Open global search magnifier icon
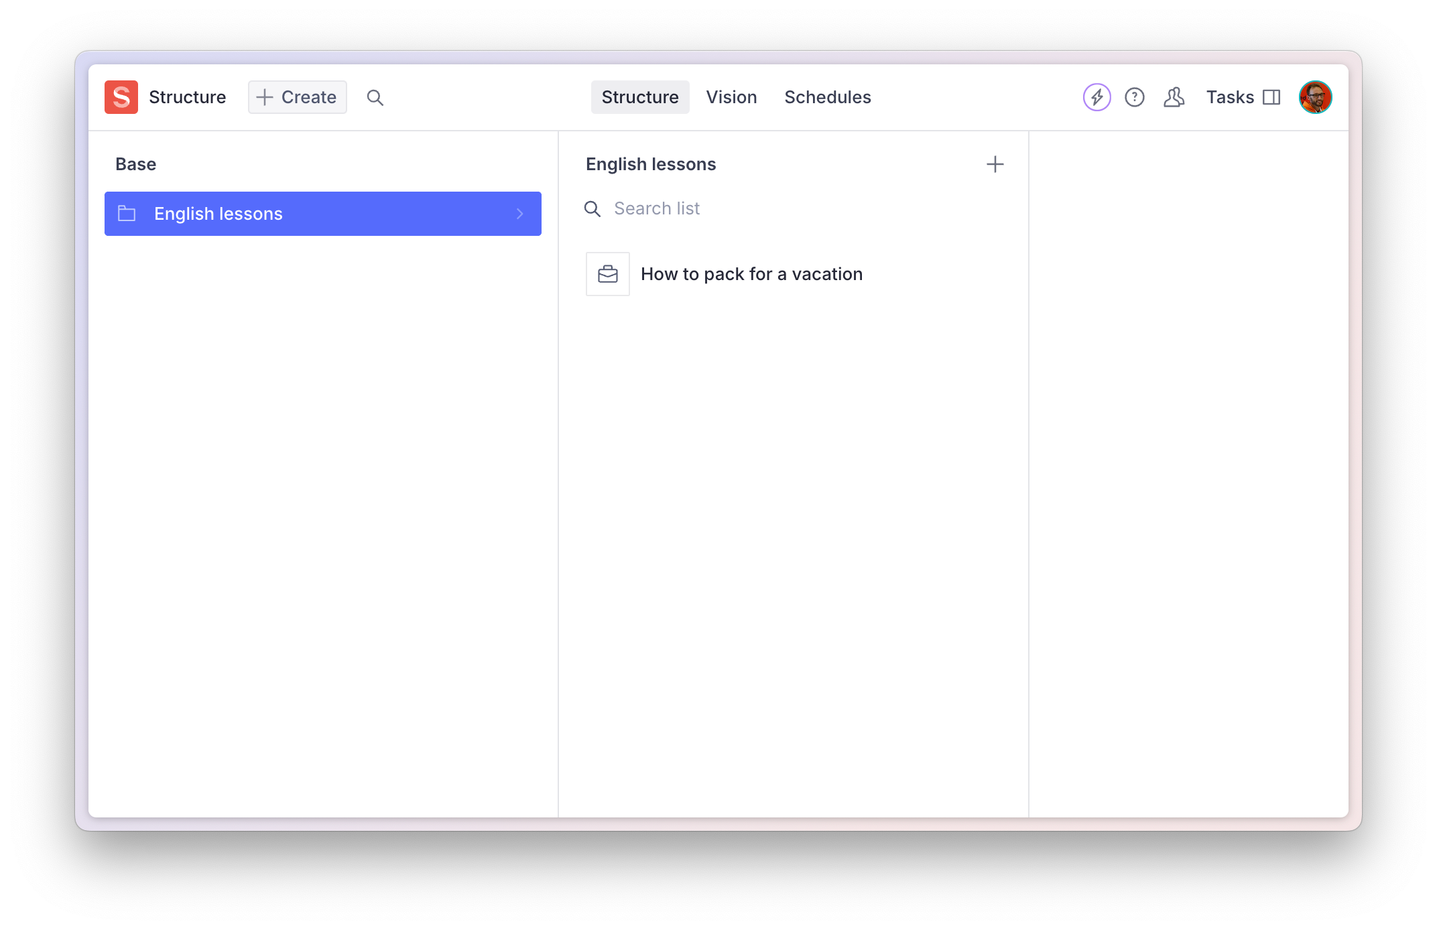Screen dimensions: 1437x930 pyautogui.click(x=375, y=98)
